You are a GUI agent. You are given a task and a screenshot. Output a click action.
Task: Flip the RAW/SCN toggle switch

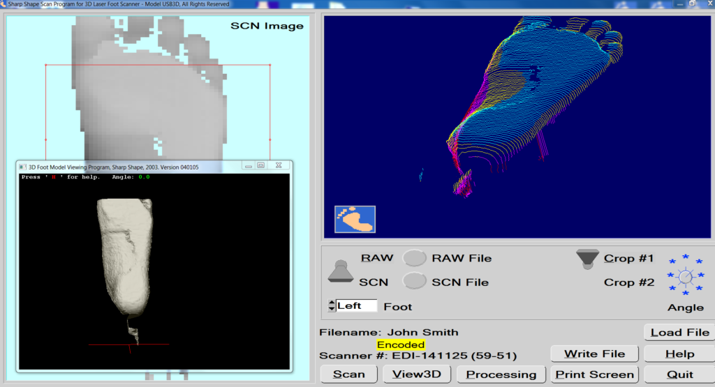pos(340,271)
